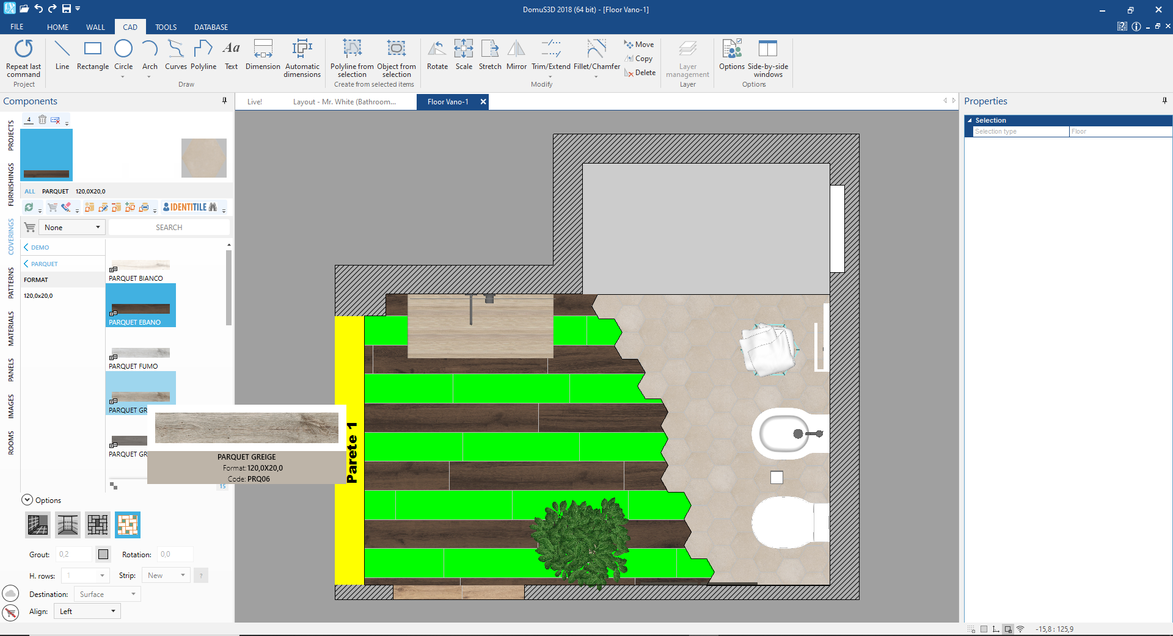Open the Identitile search tool

pos(190,208)
